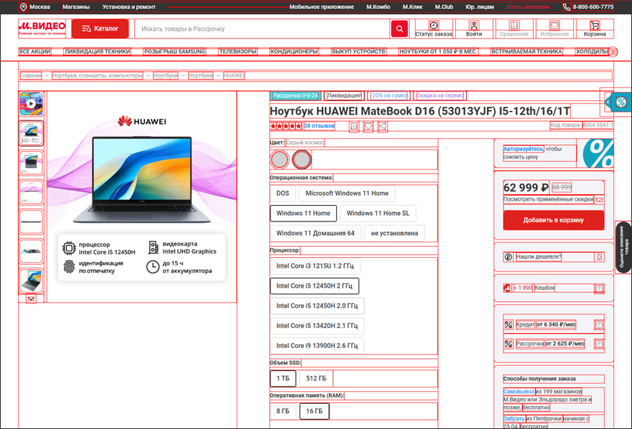Click the percent icon next to Кредит
Image resolution: width=632 pixels, height=429 pixels.
click(x=509, y=325)
